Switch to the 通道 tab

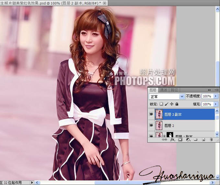point(163,90)
